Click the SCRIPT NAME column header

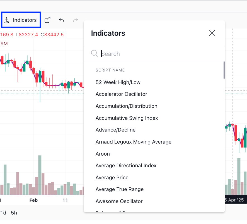110,70
